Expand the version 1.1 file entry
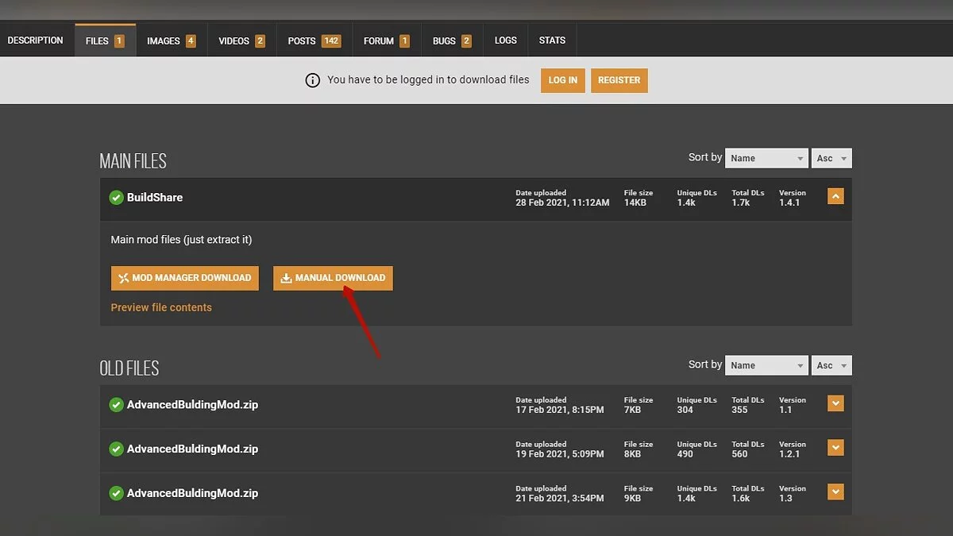The width and height of the screenshot is (953, 536). click(x=835, y=404)
